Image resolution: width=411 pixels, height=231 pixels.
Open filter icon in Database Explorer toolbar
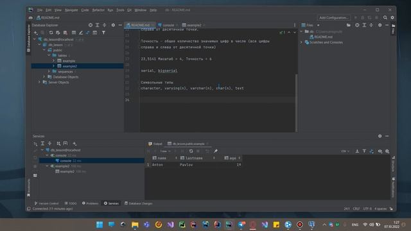click(x=103, y=33)
